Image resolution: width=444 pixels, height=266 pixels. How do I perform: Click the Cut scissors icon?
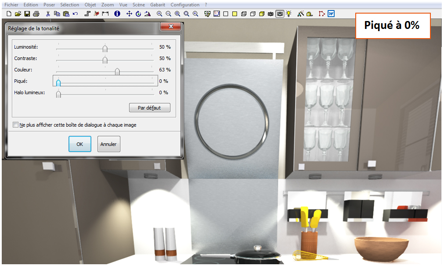coord(48,14)
